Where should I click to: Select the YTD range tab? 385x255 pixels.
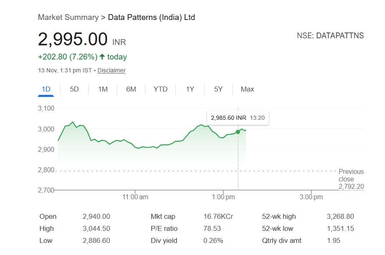point(160,89)
